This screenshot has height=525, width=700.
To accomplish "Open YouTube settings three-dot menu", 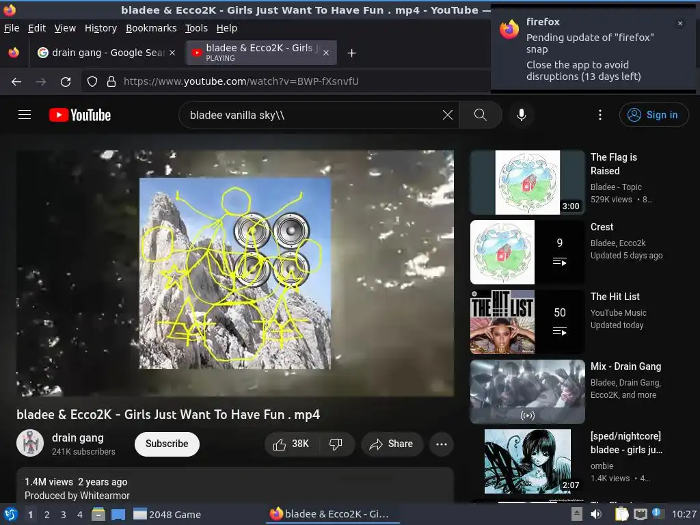I will click(600, 115).
